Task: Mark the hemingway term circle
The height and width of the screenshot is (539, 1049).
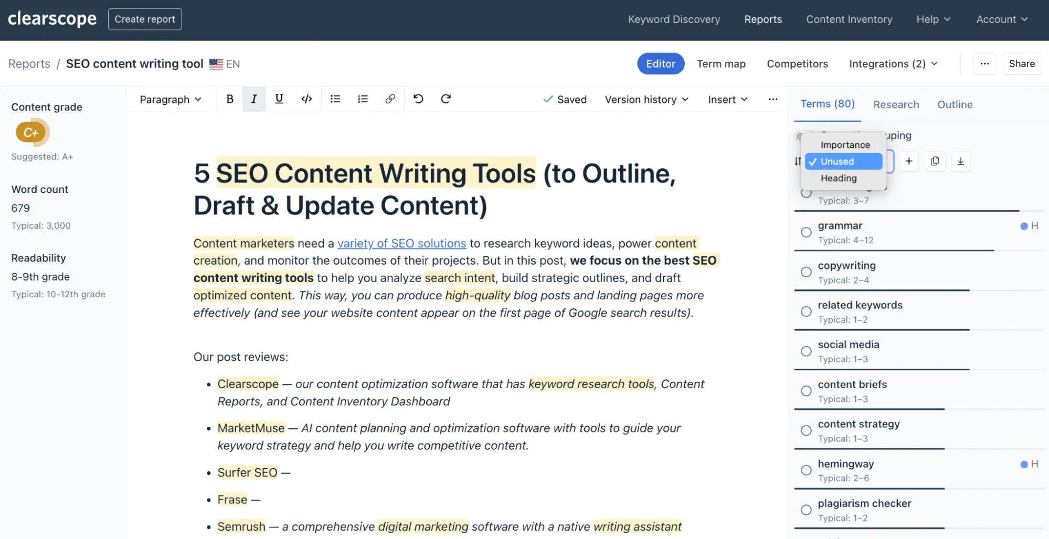Action: click(x=806, y=470)
